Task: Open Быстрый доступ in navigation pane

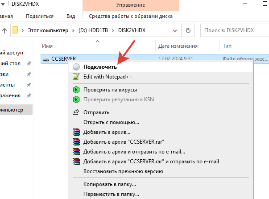Action: pyautogui.click(x=12, y=53)
